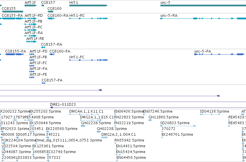This screenshot has height=162, width=246.
Task: Select DMG2A.1_1.E15.C1 feature
Action: click(x=91, y=120)
